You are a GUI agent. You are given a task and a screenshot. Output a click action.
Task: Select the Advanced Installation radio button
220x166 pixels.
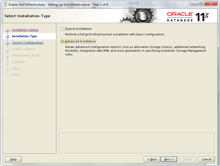pos(62,41)
